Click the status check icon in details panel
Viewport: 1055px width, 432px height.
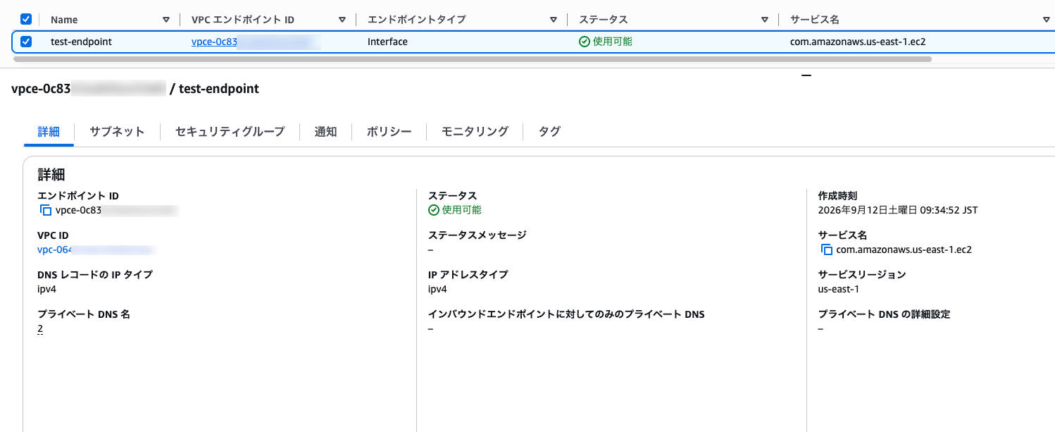433,210
